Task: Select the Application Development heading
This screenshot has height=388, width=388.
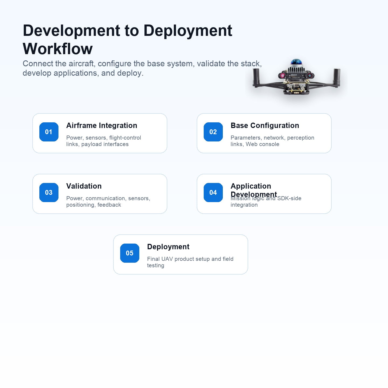Action: coord(254,190)
